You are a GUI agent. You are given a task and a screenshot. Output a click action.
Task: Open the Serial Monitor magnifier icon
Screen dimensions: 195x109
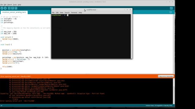tap(171, 8)
